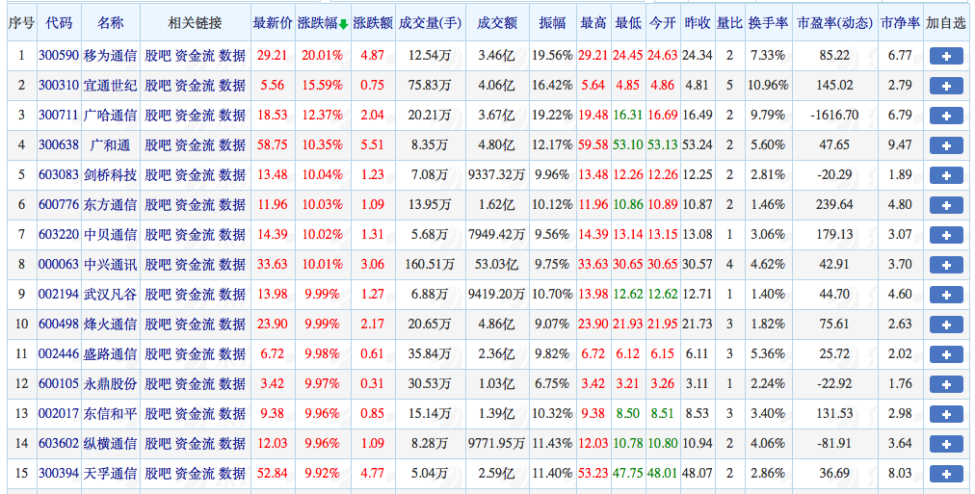Open 天孚通信 stock name link

(x=110, y=474)
